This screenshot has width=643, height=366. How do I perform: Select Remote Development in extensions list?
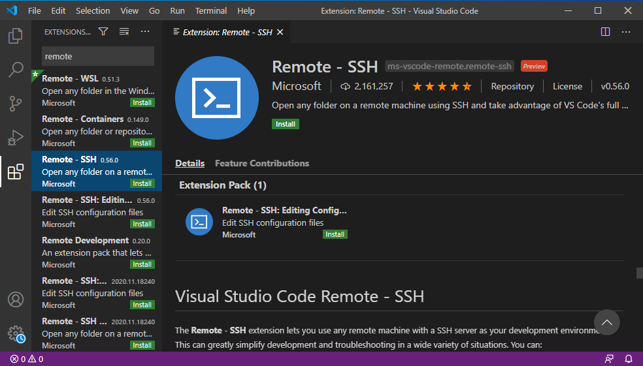97,252
